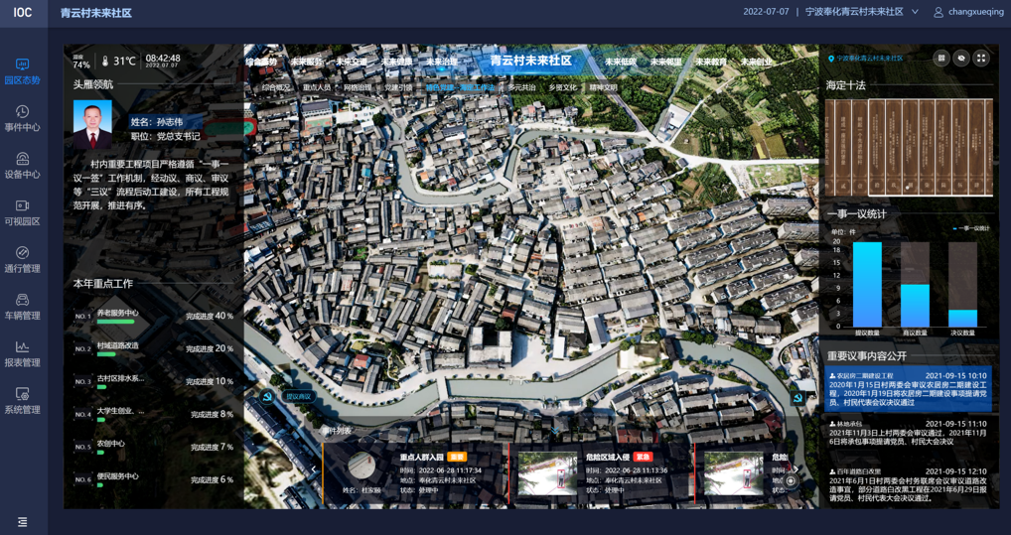Toggle the crossed-eye hide panels icon

point(961,58)
